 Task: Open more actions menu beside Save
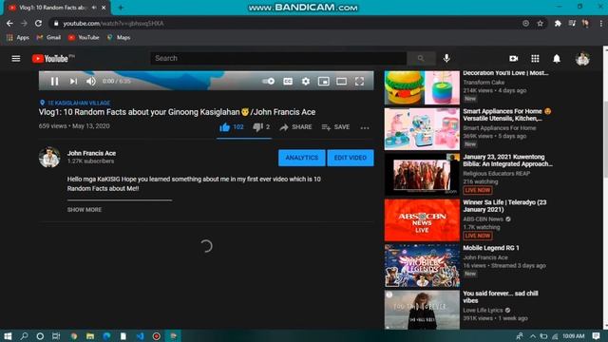coord(365,127)
